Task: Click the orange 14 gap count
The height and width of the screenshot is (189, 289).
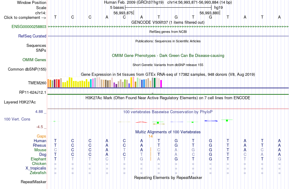Action: 151,136
